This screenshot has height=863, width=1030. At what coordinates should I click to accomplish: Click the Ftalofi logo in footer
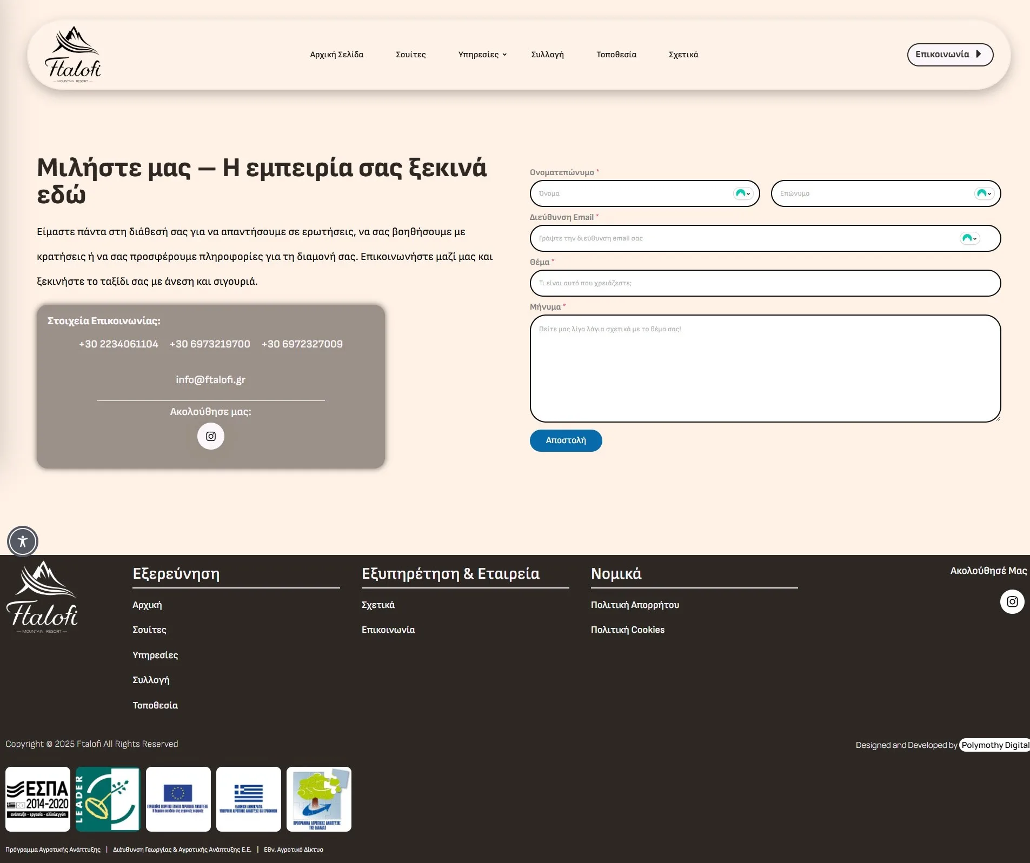point(42,597)
